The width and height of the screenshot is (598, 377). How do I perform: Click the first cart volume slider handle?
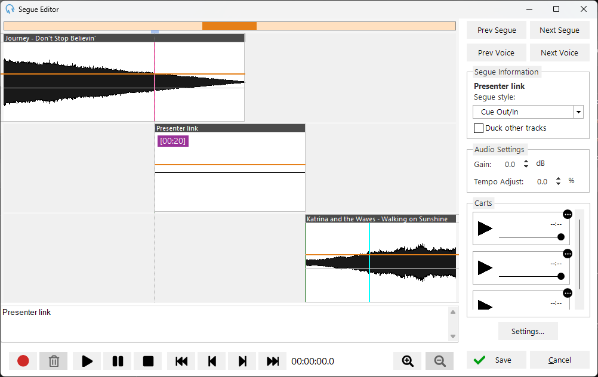560,237
